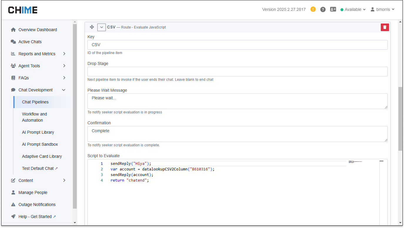404x228 pixels.
Task: Open the yellow warning alert icon
Action: point(313,9)
